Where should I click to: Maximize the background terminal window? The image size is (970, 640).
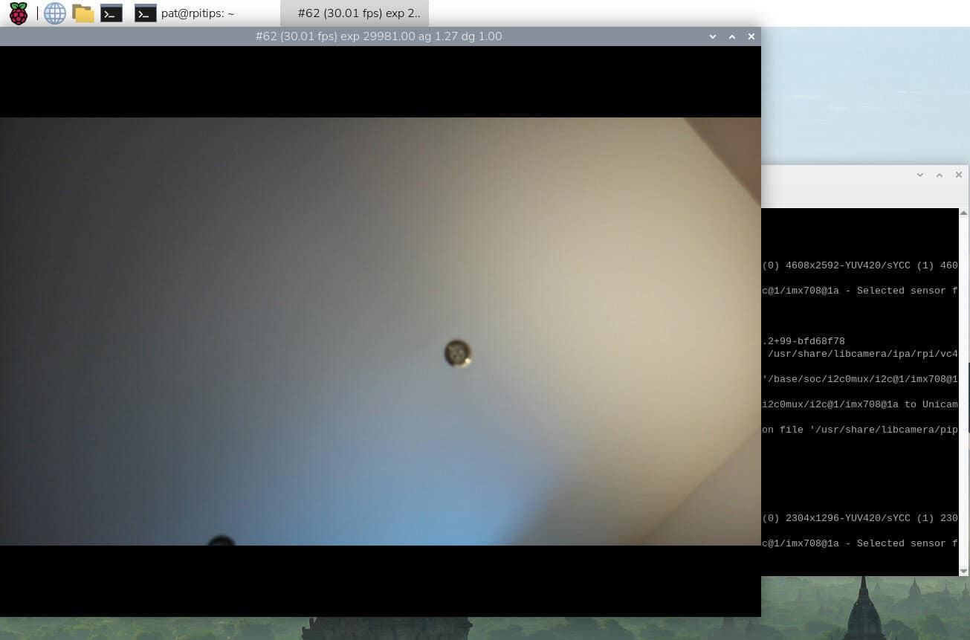[x=940, y=175]
